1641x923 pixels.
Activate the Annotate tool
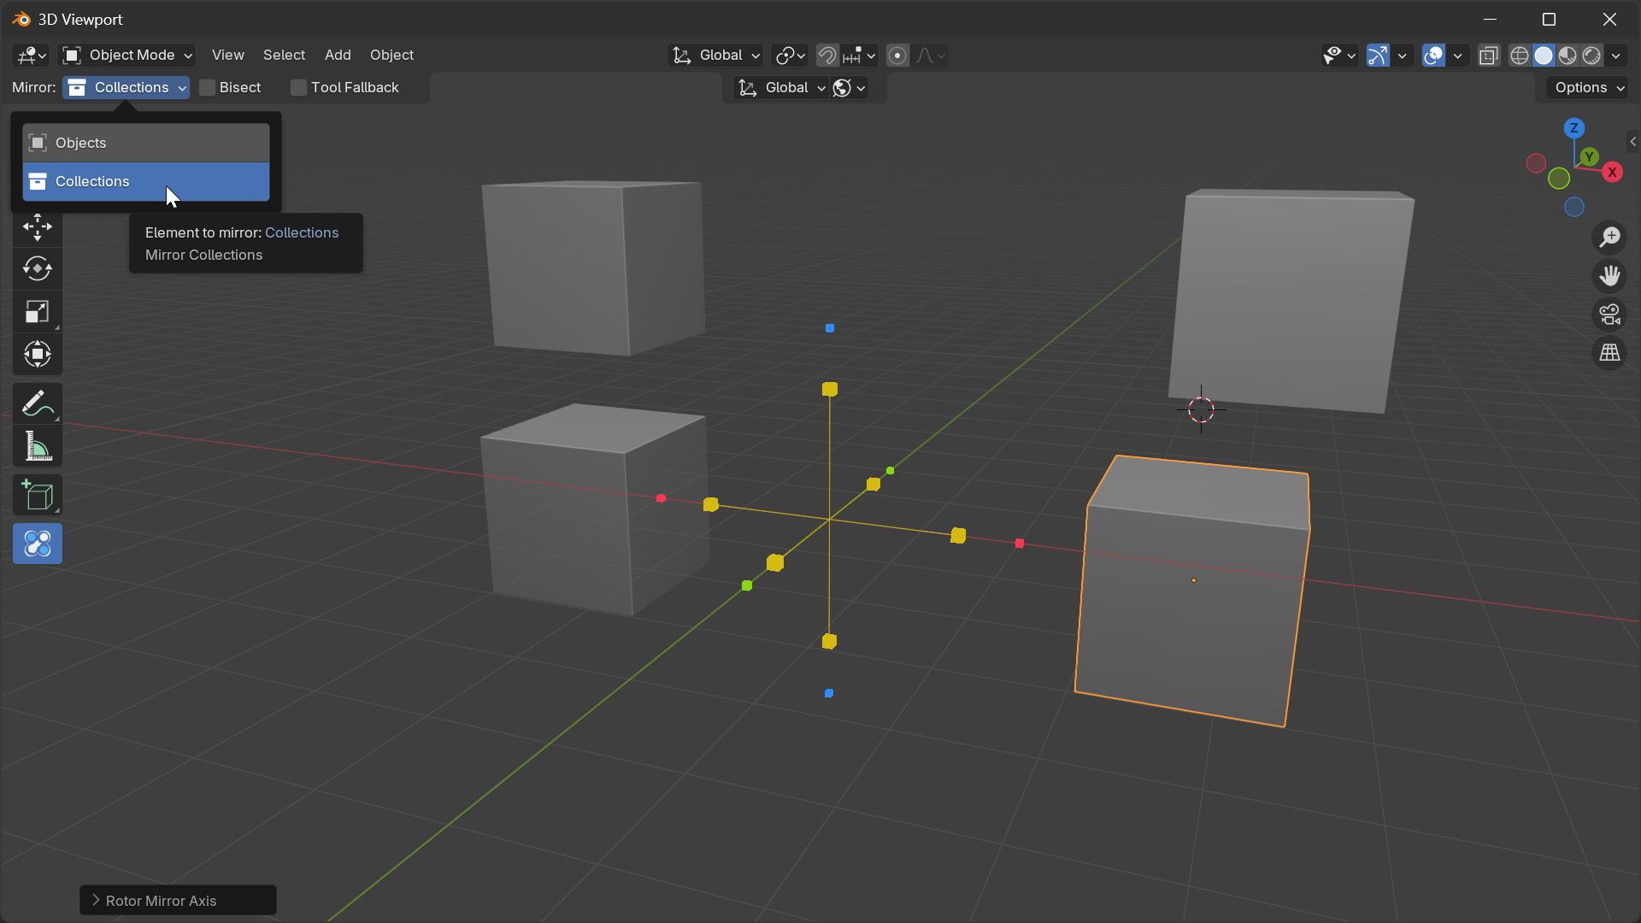pyautogui.click(x=37, y=403)
